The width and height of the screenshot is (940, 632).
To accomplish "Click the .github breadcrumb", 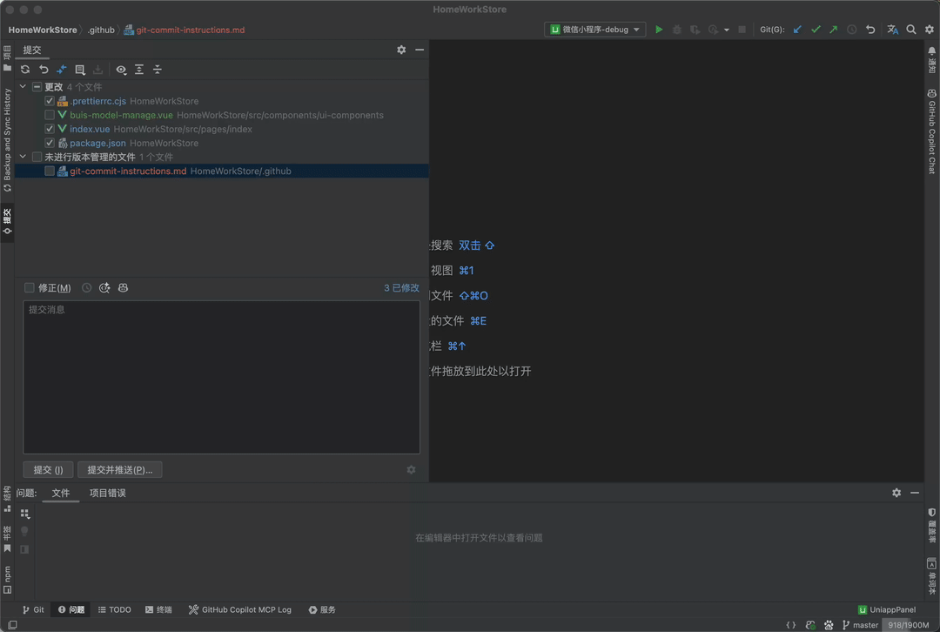I will click(101, 30).
